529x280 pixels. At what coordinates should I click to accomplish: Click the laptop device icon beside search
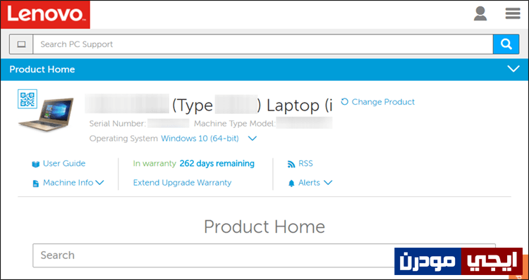coord(21,44)
